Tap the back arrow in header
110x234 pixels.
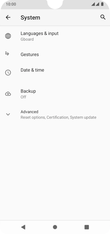click(x=8, y=17)
